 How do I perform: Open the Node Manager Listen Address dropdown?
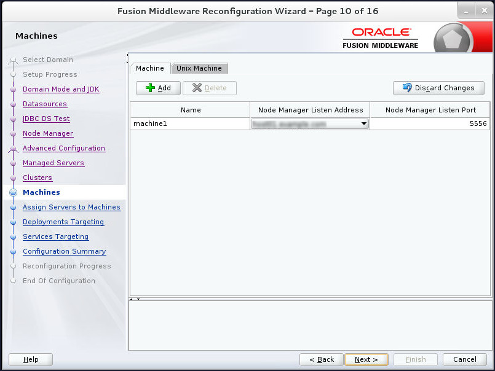tap(363, 123)
